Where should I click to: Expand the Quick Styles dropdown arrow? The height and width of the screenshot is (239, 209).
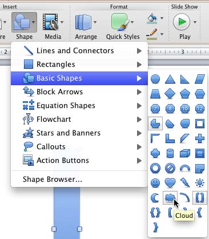click(132, 22)
